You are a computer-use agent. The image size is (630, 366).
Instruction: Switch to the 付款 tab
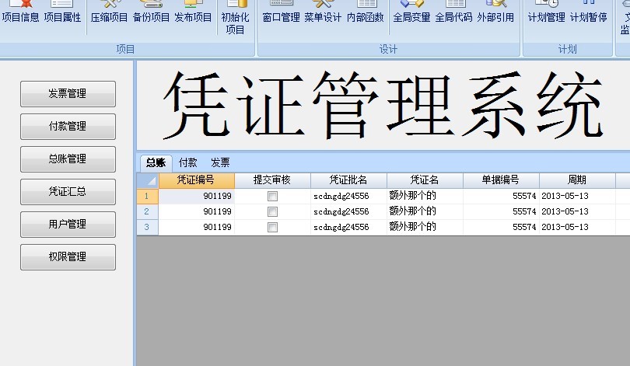pos(187,162)
